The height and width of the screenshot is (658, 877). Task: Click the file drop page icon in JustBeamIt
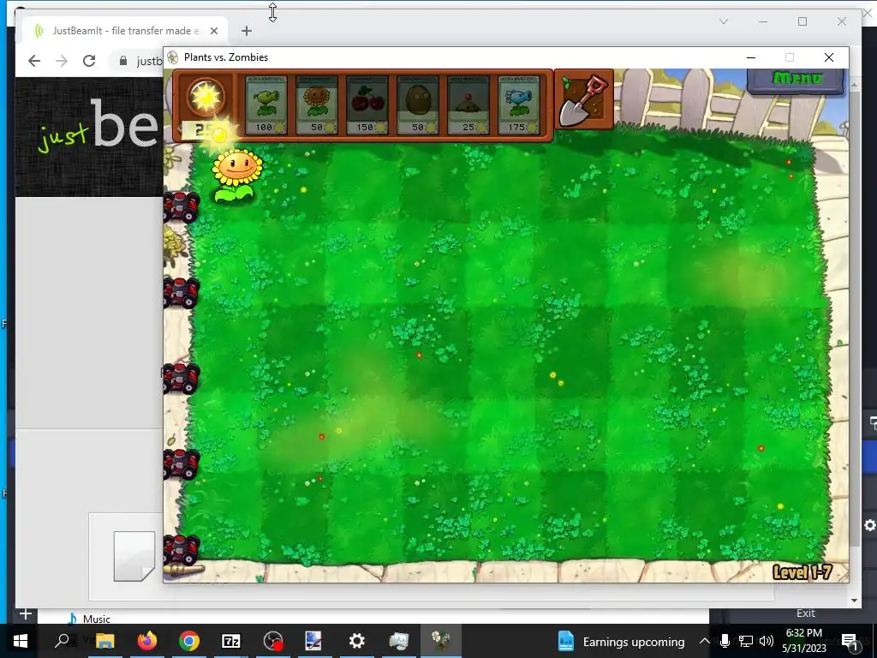pos(134,556)
